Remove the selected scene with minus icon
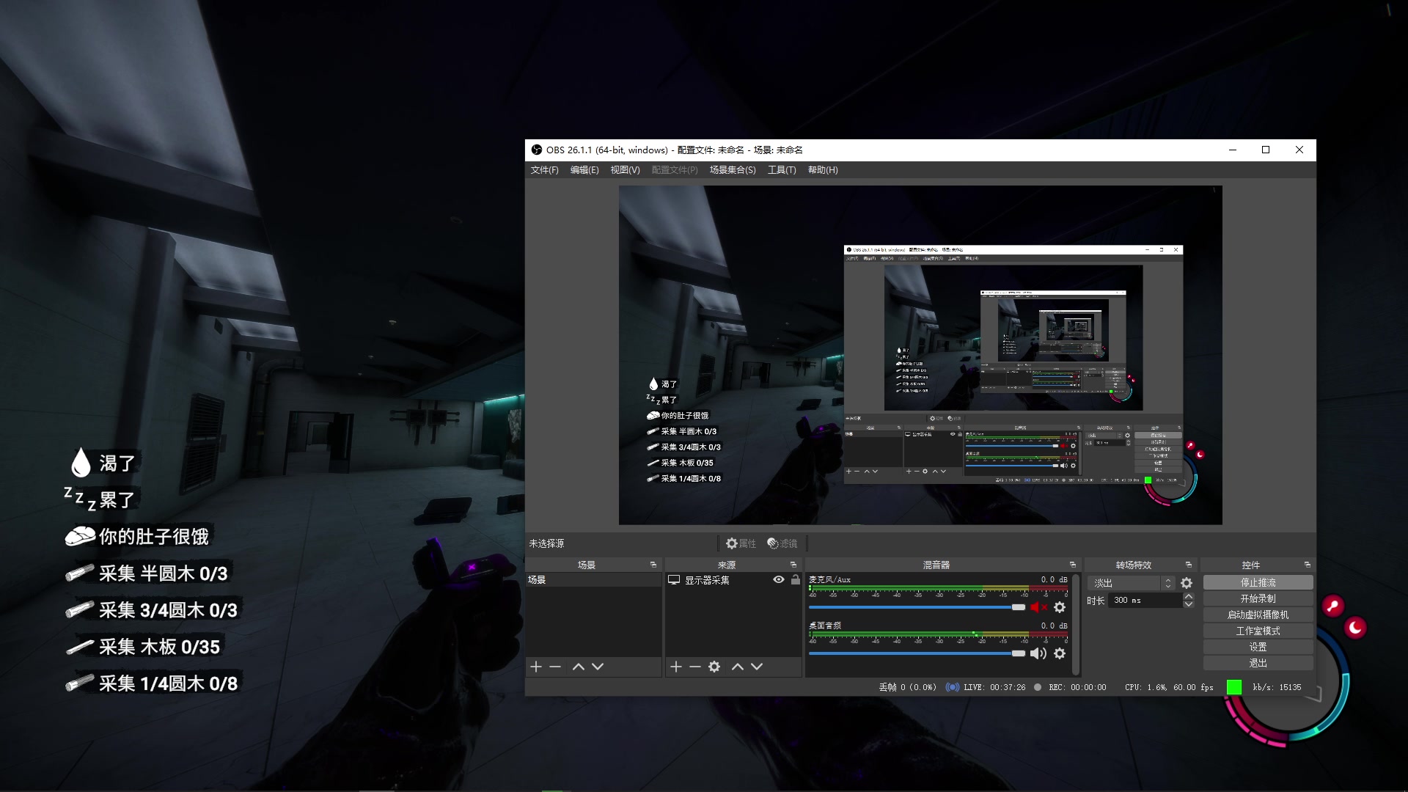1408x792 pixels. point(555,667)
